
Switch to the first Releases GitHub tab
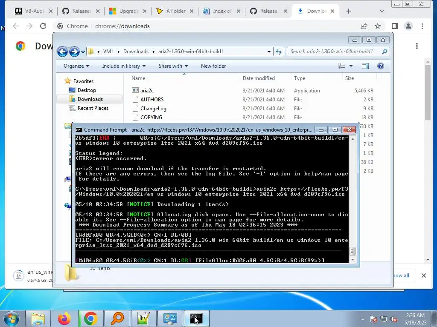[x=81, y=11]
